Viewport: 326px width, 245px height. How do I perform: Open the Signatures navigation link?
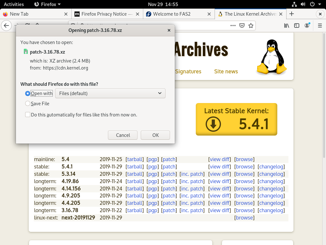[188, 71]
